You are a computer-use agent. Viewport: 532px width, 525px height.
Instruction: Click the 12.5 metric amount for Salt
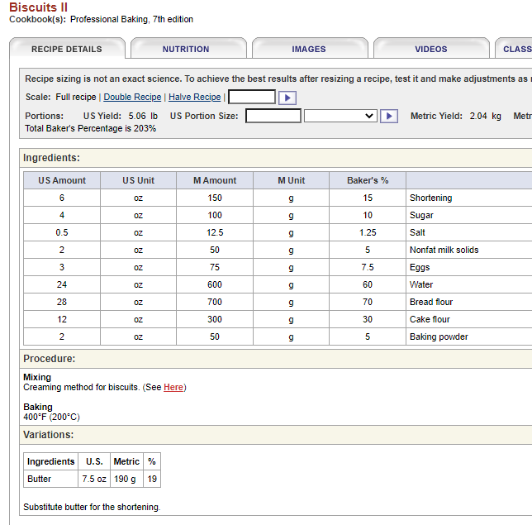point(215,232)
